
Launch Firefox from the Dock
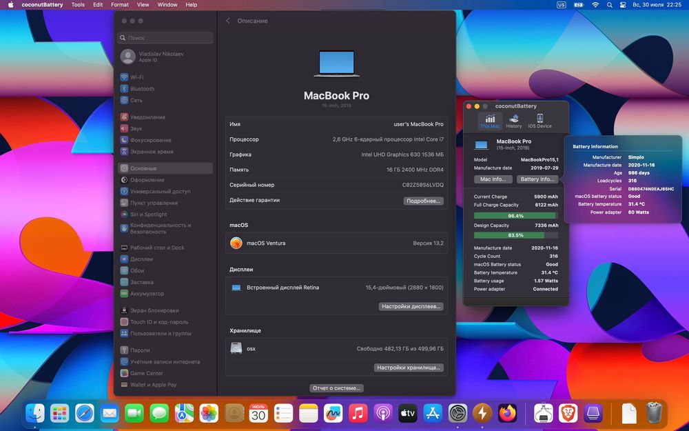(x=508, y=413)
